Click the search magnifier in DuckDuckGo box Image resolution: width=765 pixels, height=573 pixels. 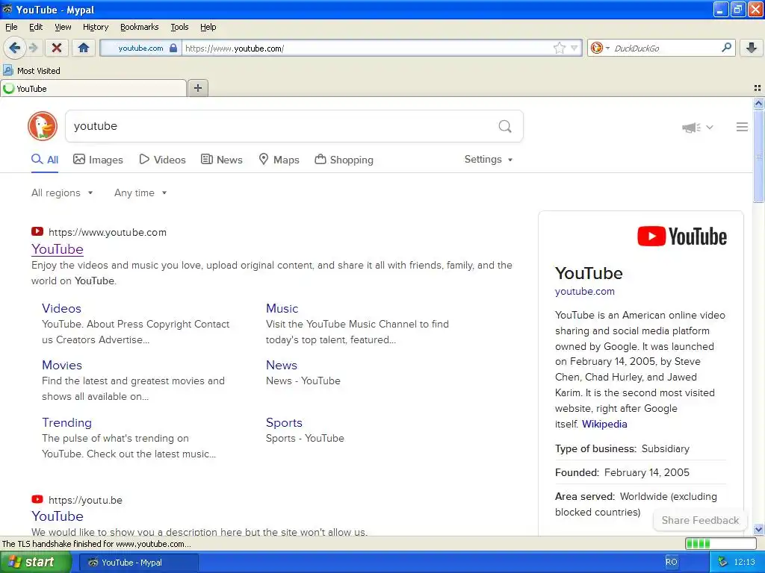point(505,127)
